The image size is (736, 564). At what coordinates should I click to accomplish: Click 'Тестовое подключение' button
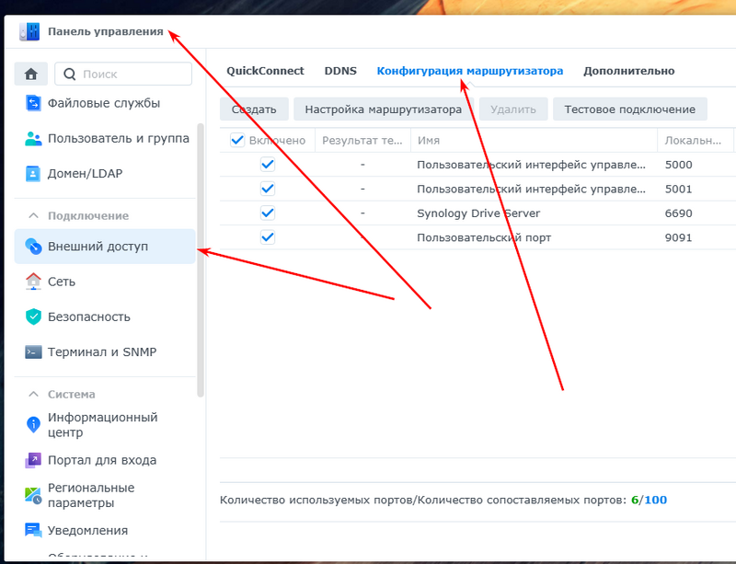click(629, 109)
